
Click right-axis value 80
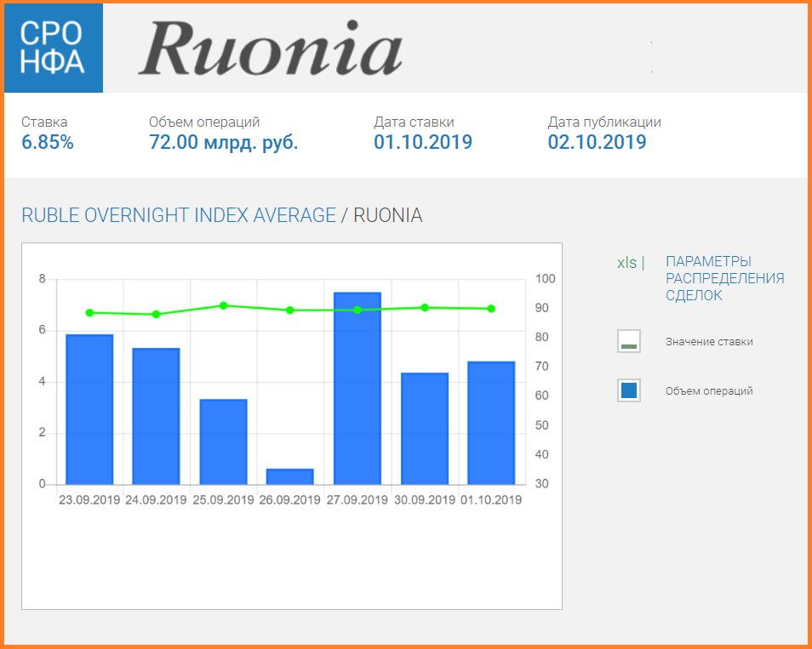coord(541,337)
